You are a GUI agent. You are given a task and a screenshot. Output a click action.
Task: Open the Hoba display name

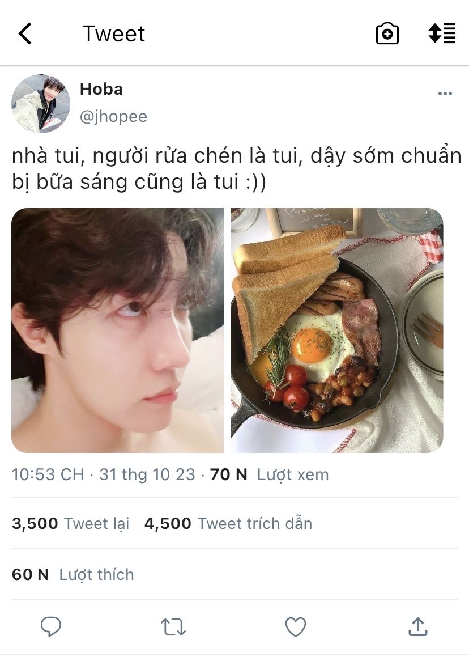coord(101,90)
